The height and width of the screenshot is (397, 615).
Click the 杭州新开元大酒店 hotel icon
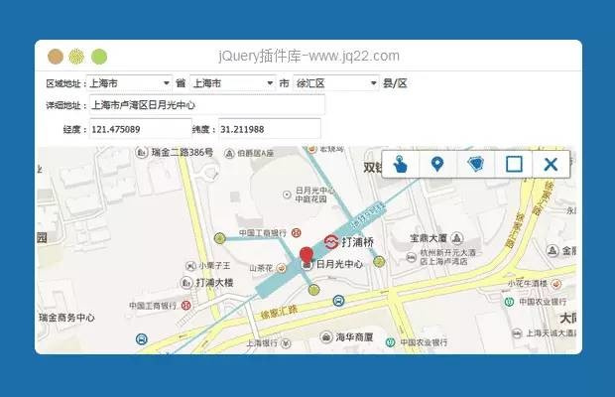pyautogui.click(x=411, y=257)
